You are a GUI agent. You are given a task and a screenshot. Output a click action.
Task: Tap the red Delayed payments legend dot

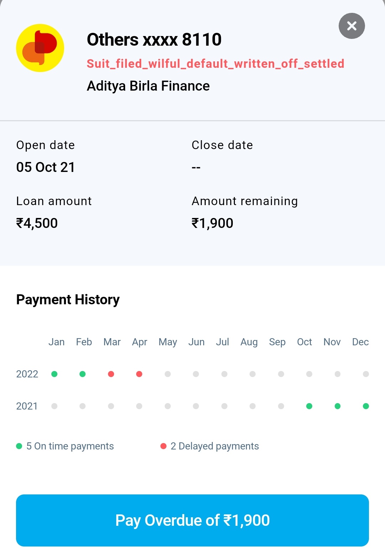tap(164, 446)
